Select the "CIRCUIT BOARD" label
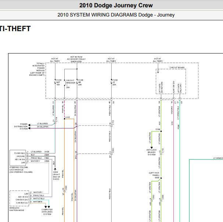 coord(177,67)
